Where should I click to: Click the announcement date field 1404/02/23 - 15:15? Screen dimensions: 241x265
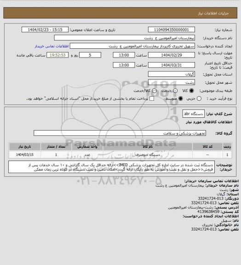[x=45, y=29]
